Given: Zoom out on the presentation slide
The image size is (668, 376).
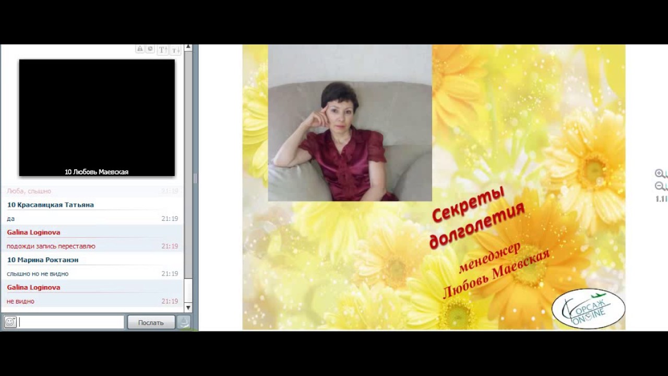Looking at the screenshot, I should point(661,186).
